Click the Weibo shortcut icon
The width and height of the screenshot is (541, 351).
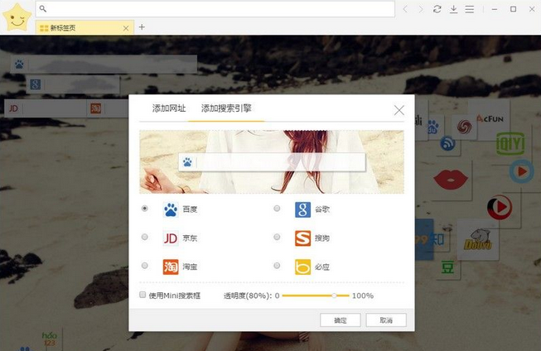pos(464,127)
